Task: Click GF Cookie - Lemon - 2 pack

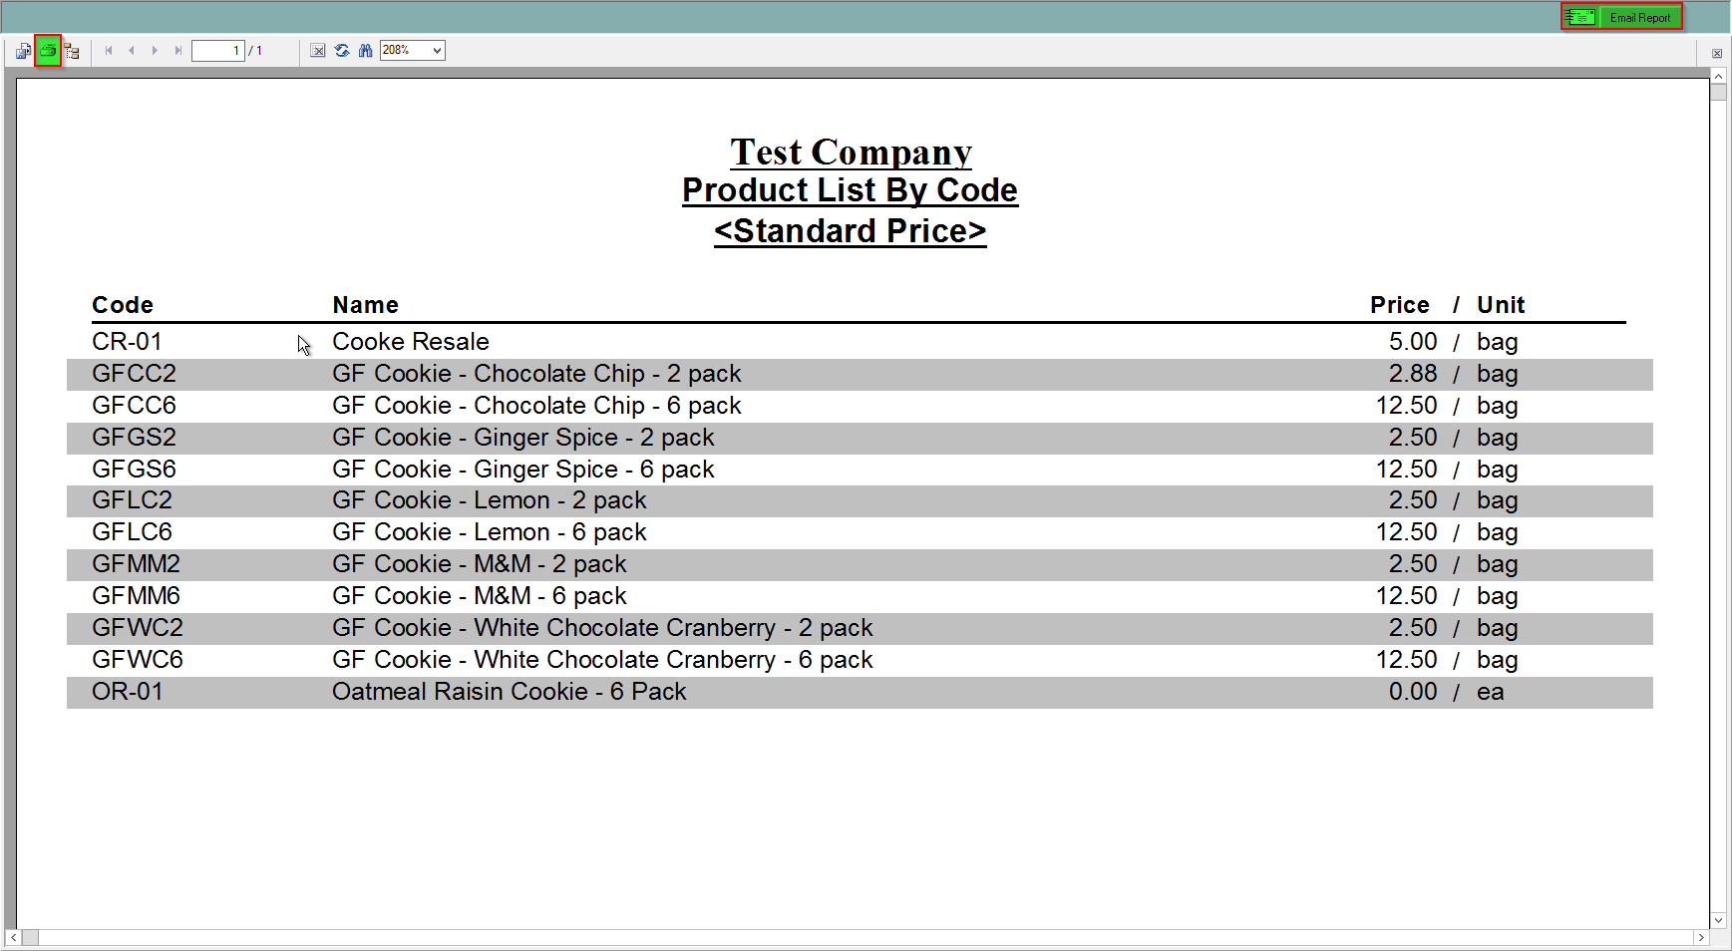Action: [x=490, y=500]
